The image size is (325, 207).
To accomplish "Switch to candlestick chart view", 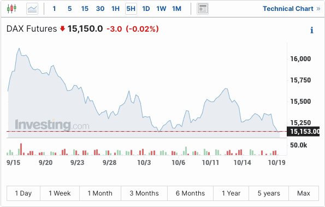I will (11, 9).
